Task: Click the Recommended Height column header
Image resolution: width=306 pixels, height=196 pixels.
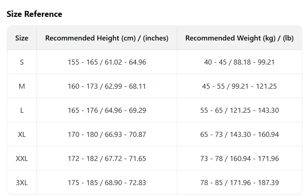Action: click(x=107, y=38)
